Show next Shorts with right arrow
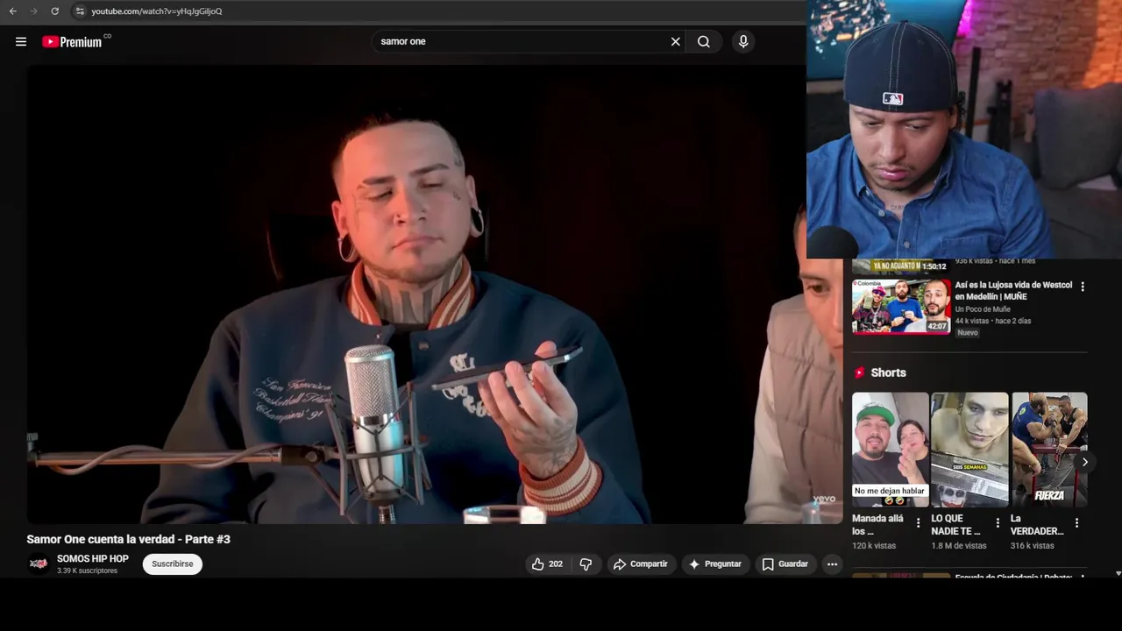Viewport: 1122px width, 631px height. tap(1084, 462)
